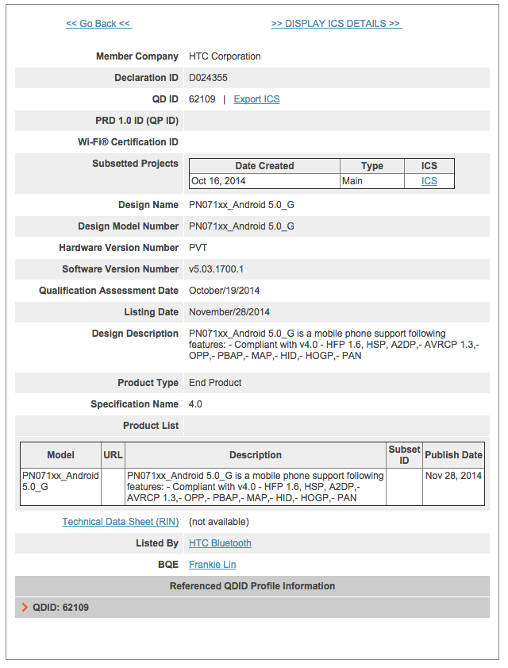Click the Referenced QDID Profile Information header
Screen dimensions: 508x668
(x=252, y=586)
